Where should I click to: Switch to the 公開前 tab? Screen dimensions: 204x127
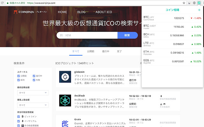pos(91,51)
